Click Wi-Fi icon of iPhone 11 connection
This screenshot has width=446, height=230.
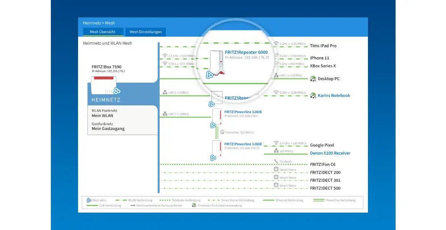(x=276, y=56)
